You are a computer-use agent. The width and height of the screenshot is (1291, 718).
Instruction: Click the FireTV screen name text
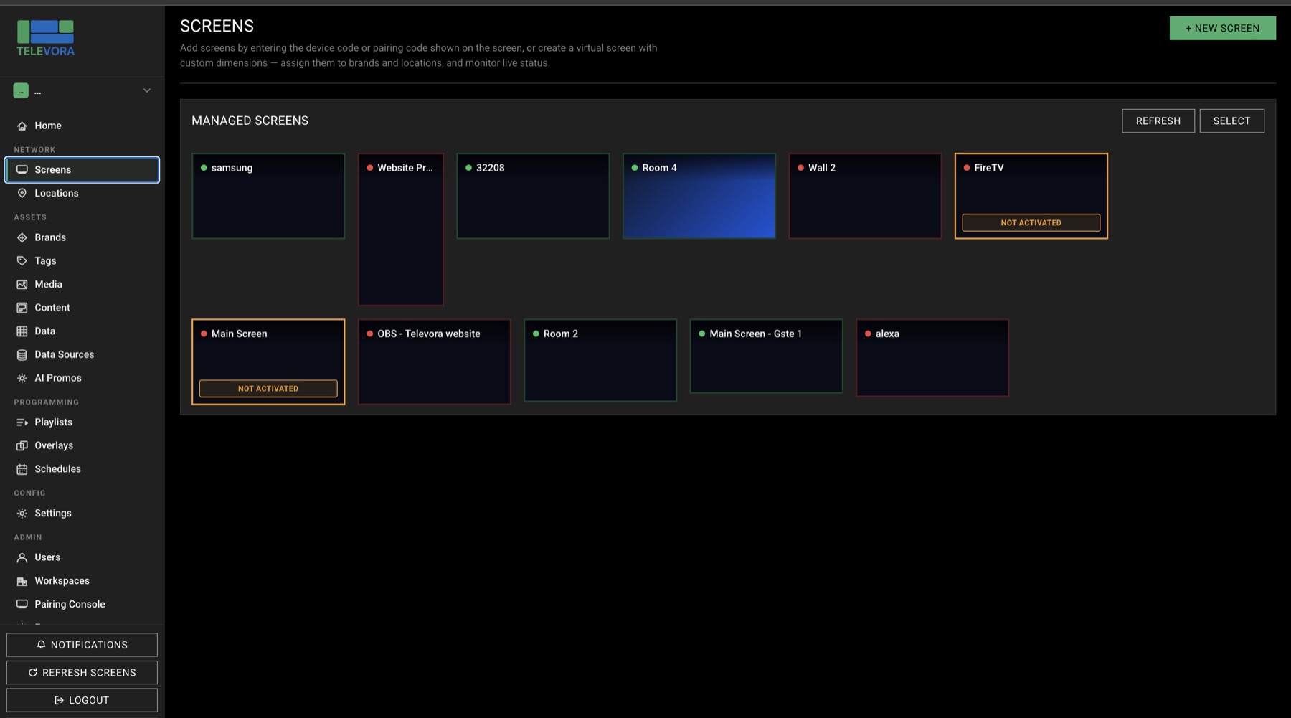988,168
